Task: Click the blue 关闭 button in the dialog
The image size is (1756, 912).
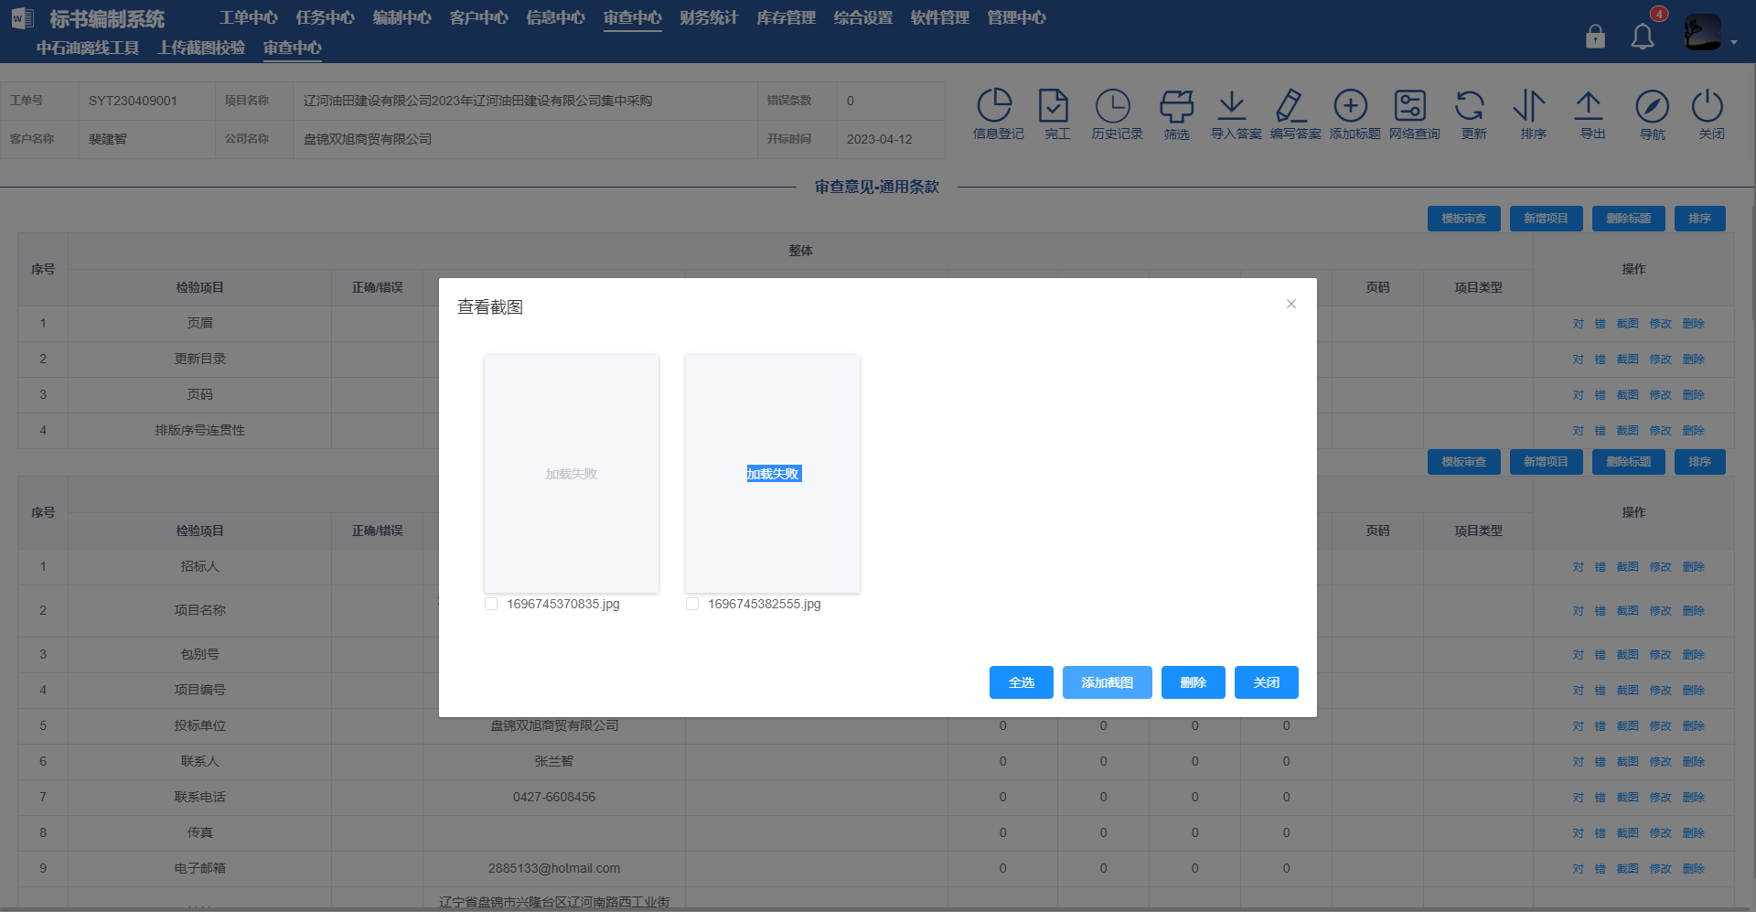Action: coord(1267,682)
